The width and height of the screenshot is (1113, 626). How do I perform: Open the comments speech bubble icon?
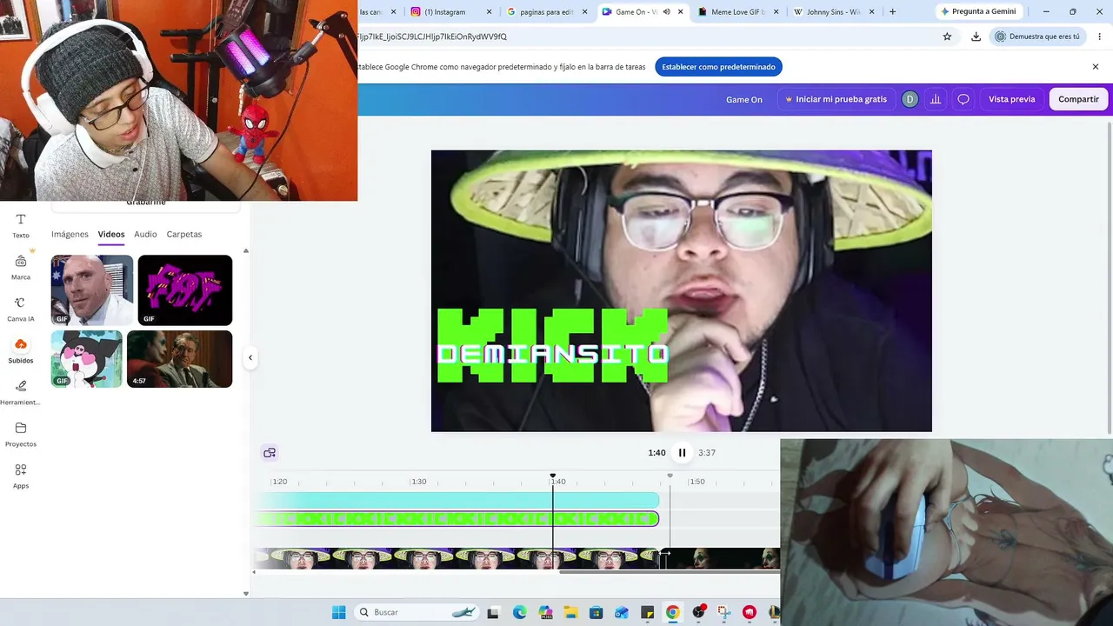click(963, 99)
